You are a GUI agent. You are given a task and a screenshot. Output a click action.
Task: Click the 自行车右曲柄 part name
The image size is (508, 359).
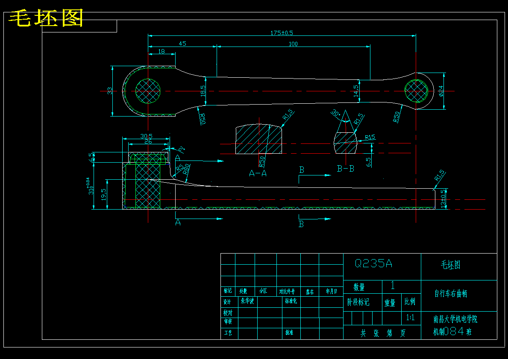point(451,294)
